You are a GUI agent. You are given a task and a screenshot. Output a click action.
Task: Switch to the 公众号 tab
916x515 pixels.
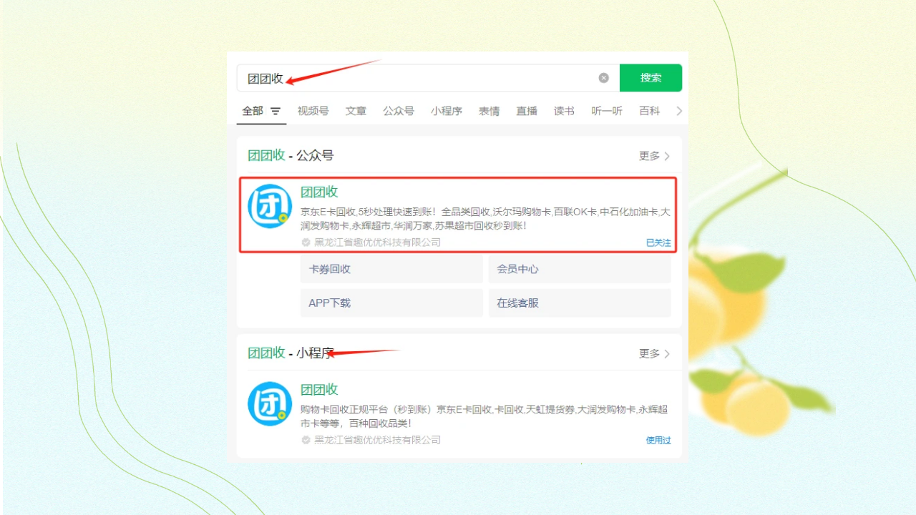(x=399, y=111)
